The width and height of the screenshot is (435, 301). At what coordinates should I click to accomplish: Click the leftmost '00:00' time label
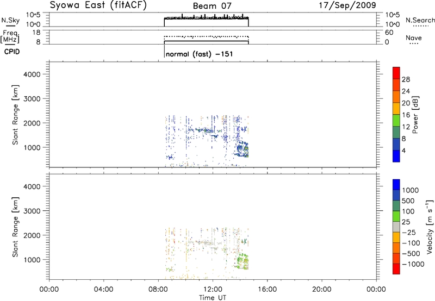click(x=49, y=290)
